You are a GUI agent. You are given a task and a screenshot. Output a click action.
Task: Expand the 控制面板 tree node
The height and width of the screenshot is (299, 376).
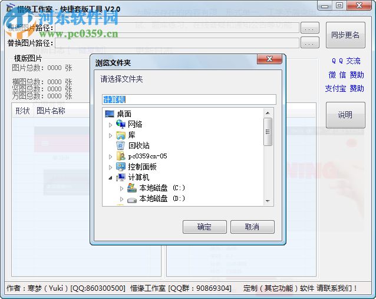coord(110,167)
